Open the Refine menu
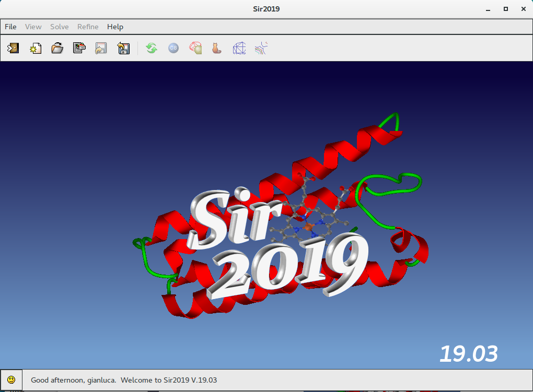Image resolution: width=533 pixels, height=392 pixels. [88, 27]
